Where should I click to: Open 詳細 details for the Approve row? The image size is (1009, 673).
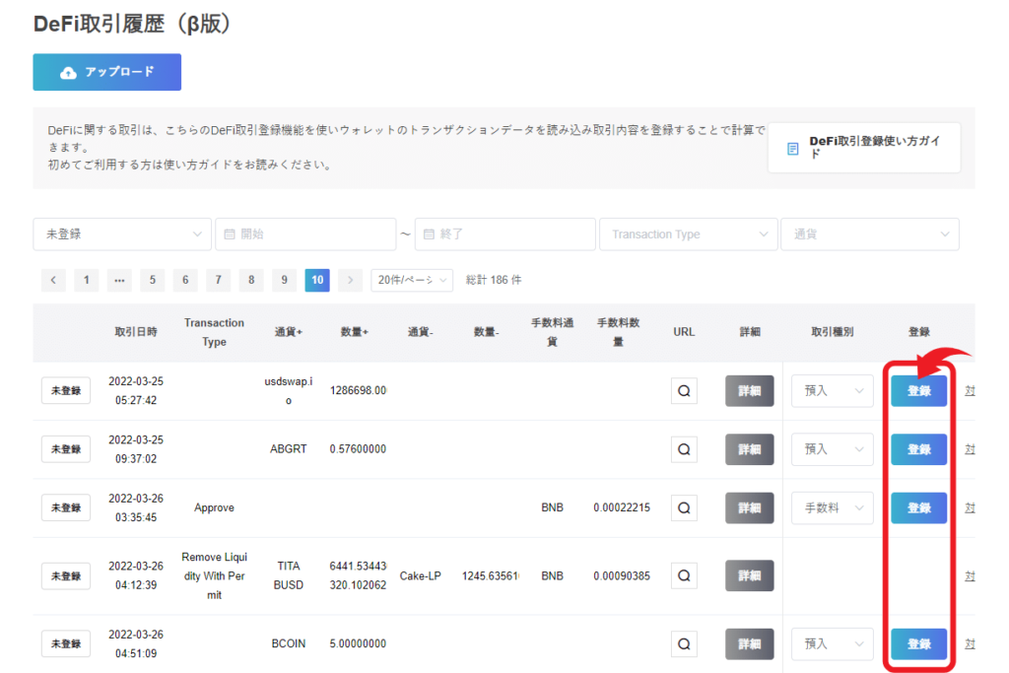point(750,507)
